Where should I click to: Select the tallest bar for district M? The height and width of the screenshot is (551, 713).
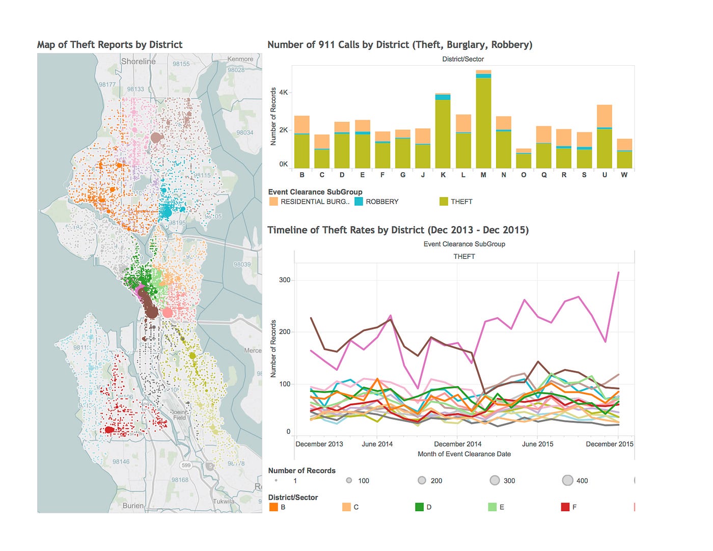click(483, 117)
